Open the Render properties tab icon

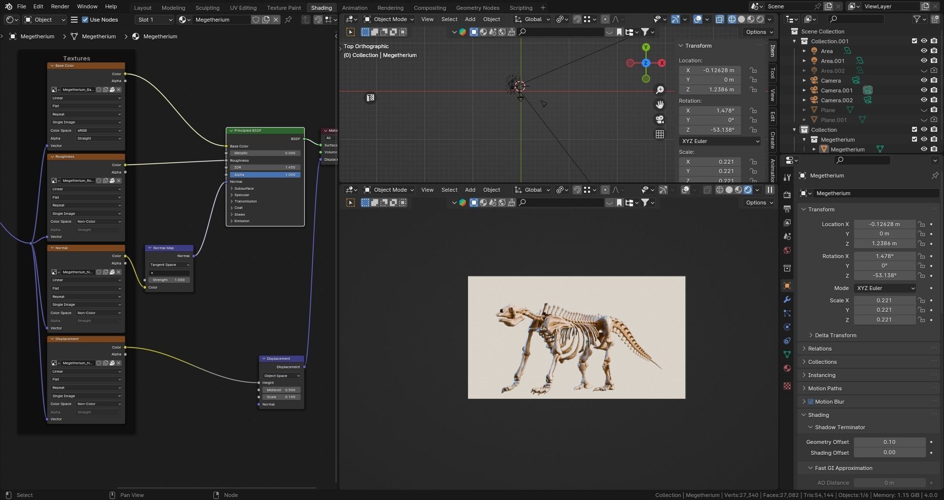tap(787, 195)
